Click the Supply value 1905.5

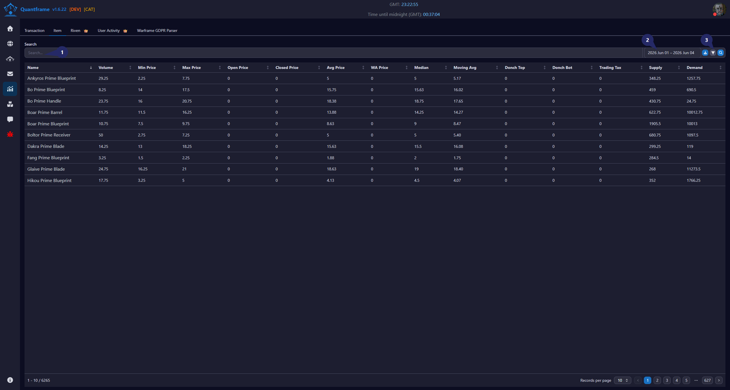click(x=655, y=124)
